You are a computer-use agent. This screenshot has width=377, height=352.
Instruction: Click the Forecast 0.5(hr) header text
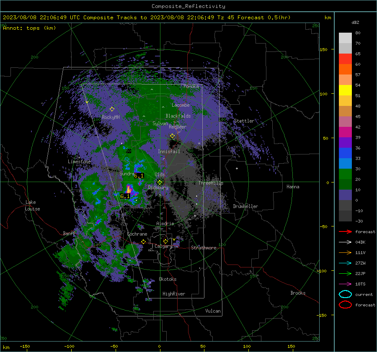264,18
